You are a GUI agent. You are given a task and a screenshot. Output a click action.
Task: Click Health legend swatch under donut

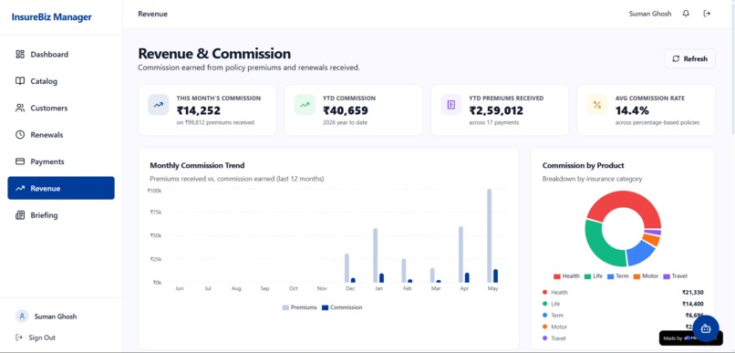click(x=557, y=276)
